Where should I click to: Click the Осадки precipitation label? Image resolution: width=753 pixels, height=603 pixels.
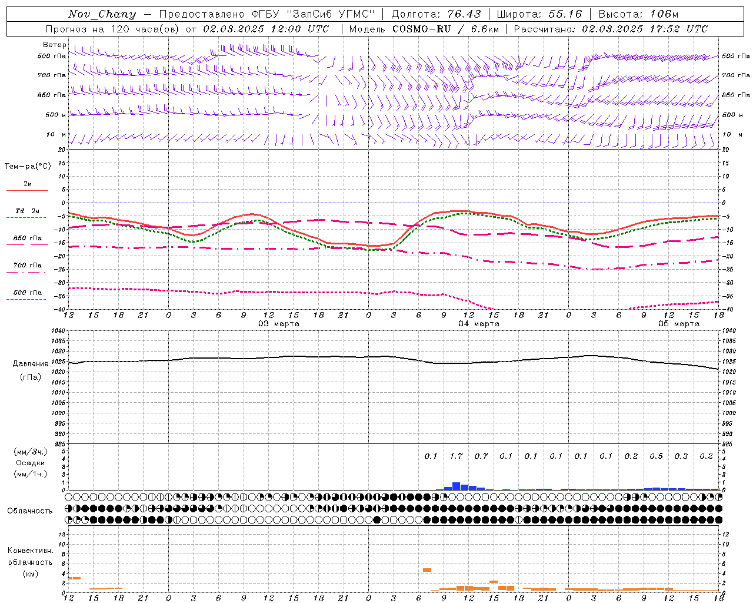tap(31, 463)
